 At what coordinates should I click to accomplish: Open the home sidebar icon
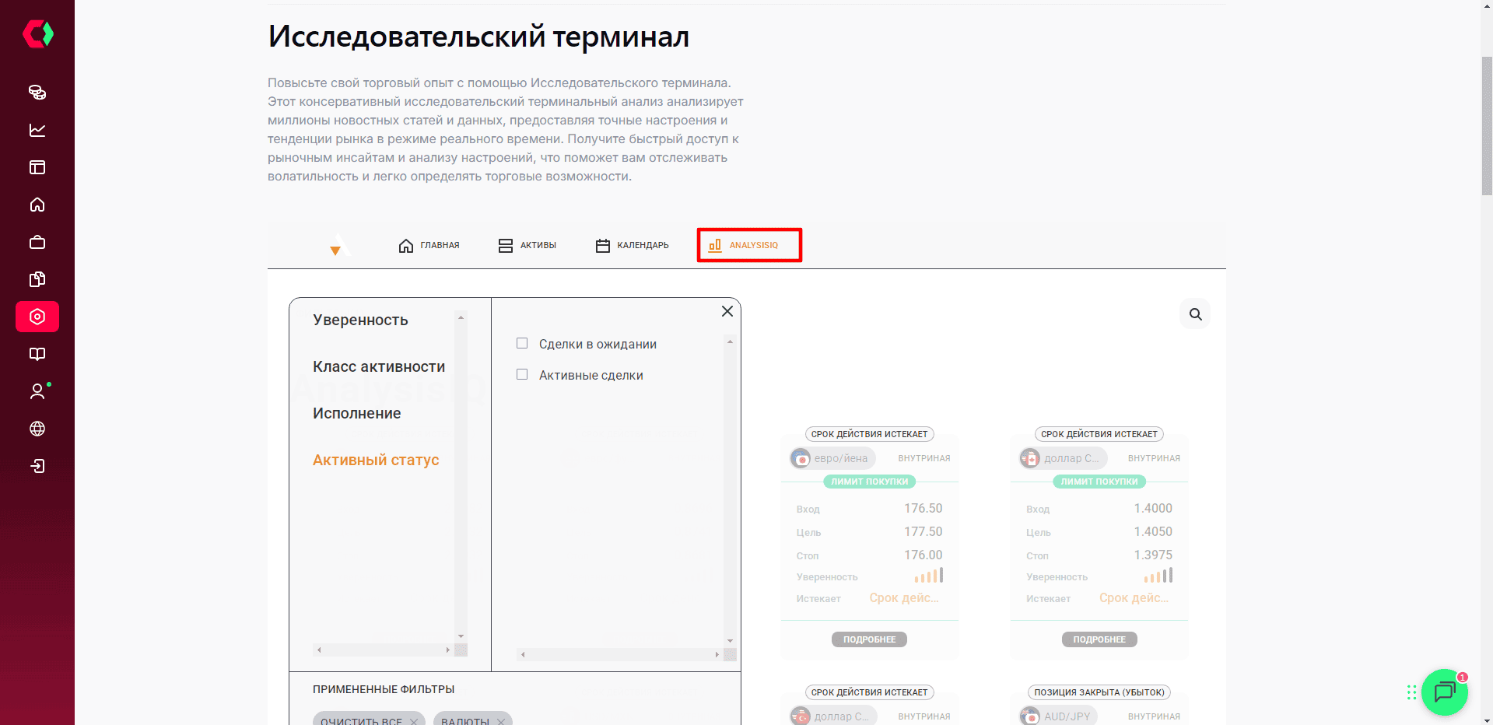click(x=37, y=205)
